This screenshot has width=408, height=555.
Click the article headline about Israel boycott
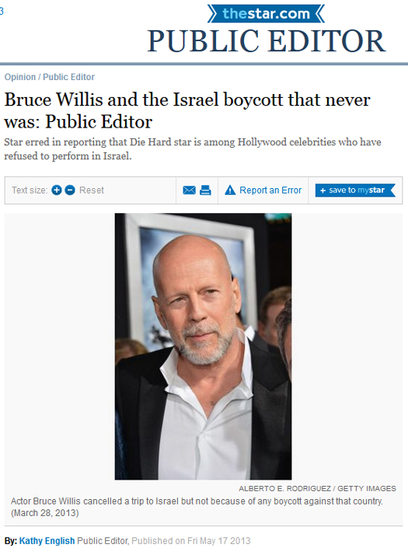pyautogui.click(x=187, y=110)
